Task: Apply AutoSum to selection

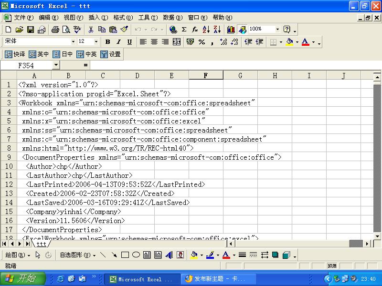Action: coord(184,30)
